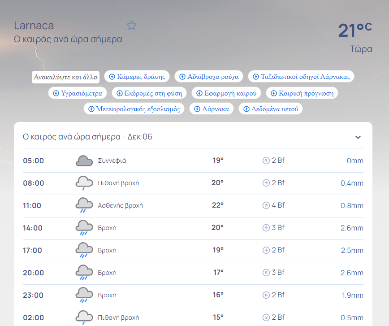Click the light rain icon at 11:00
This screenshot has height=326, width=389.
click(84, 205)
